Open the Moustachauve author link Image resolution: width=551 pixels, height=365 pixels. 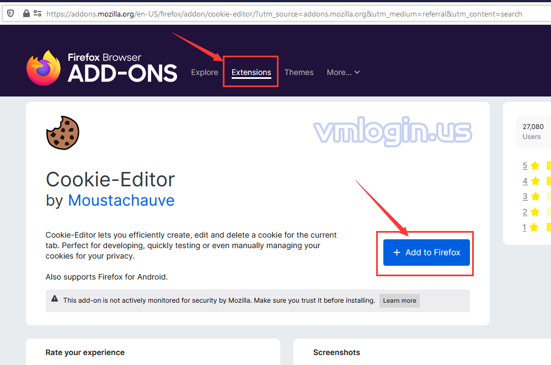pyautogui.click(x=121, y=200)
